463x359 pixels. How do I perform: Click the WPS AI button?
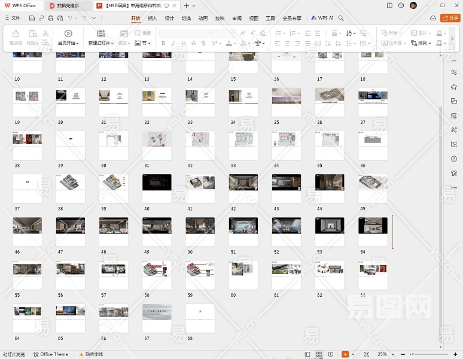pyautogui.click(x=322, y=19)
